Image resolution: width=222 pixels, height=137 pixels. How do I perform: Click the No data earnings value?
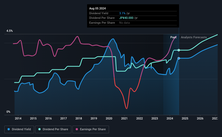[124, 23]
